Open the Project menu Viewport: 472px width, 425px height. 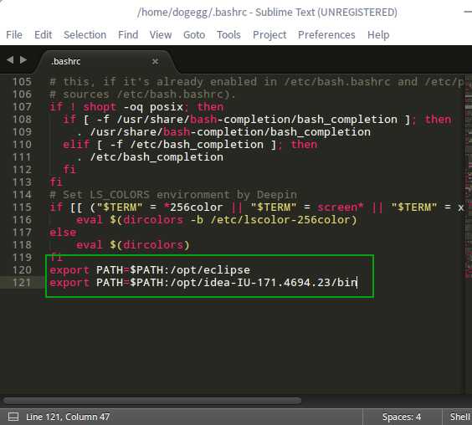[x=269, y=35]
